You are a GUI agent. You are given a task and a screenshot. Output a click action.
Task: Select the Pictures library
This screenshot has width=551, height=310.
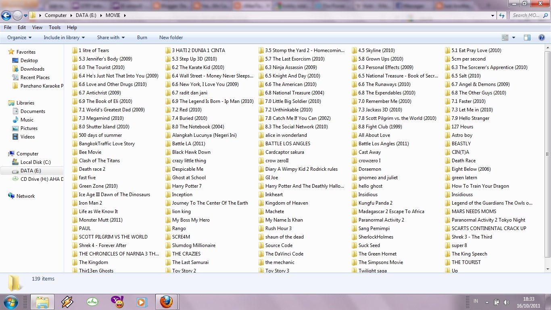29,128
